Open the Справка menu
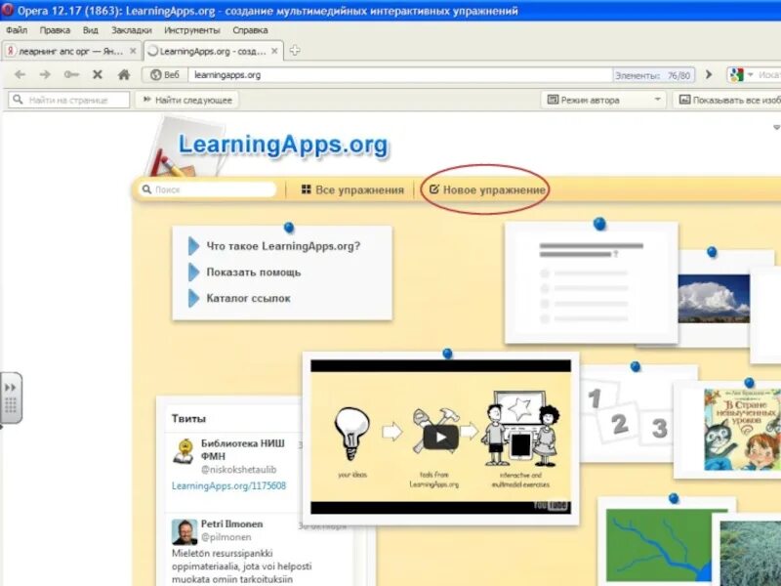This screenshot has width=781, height=586. coord(250,30)
